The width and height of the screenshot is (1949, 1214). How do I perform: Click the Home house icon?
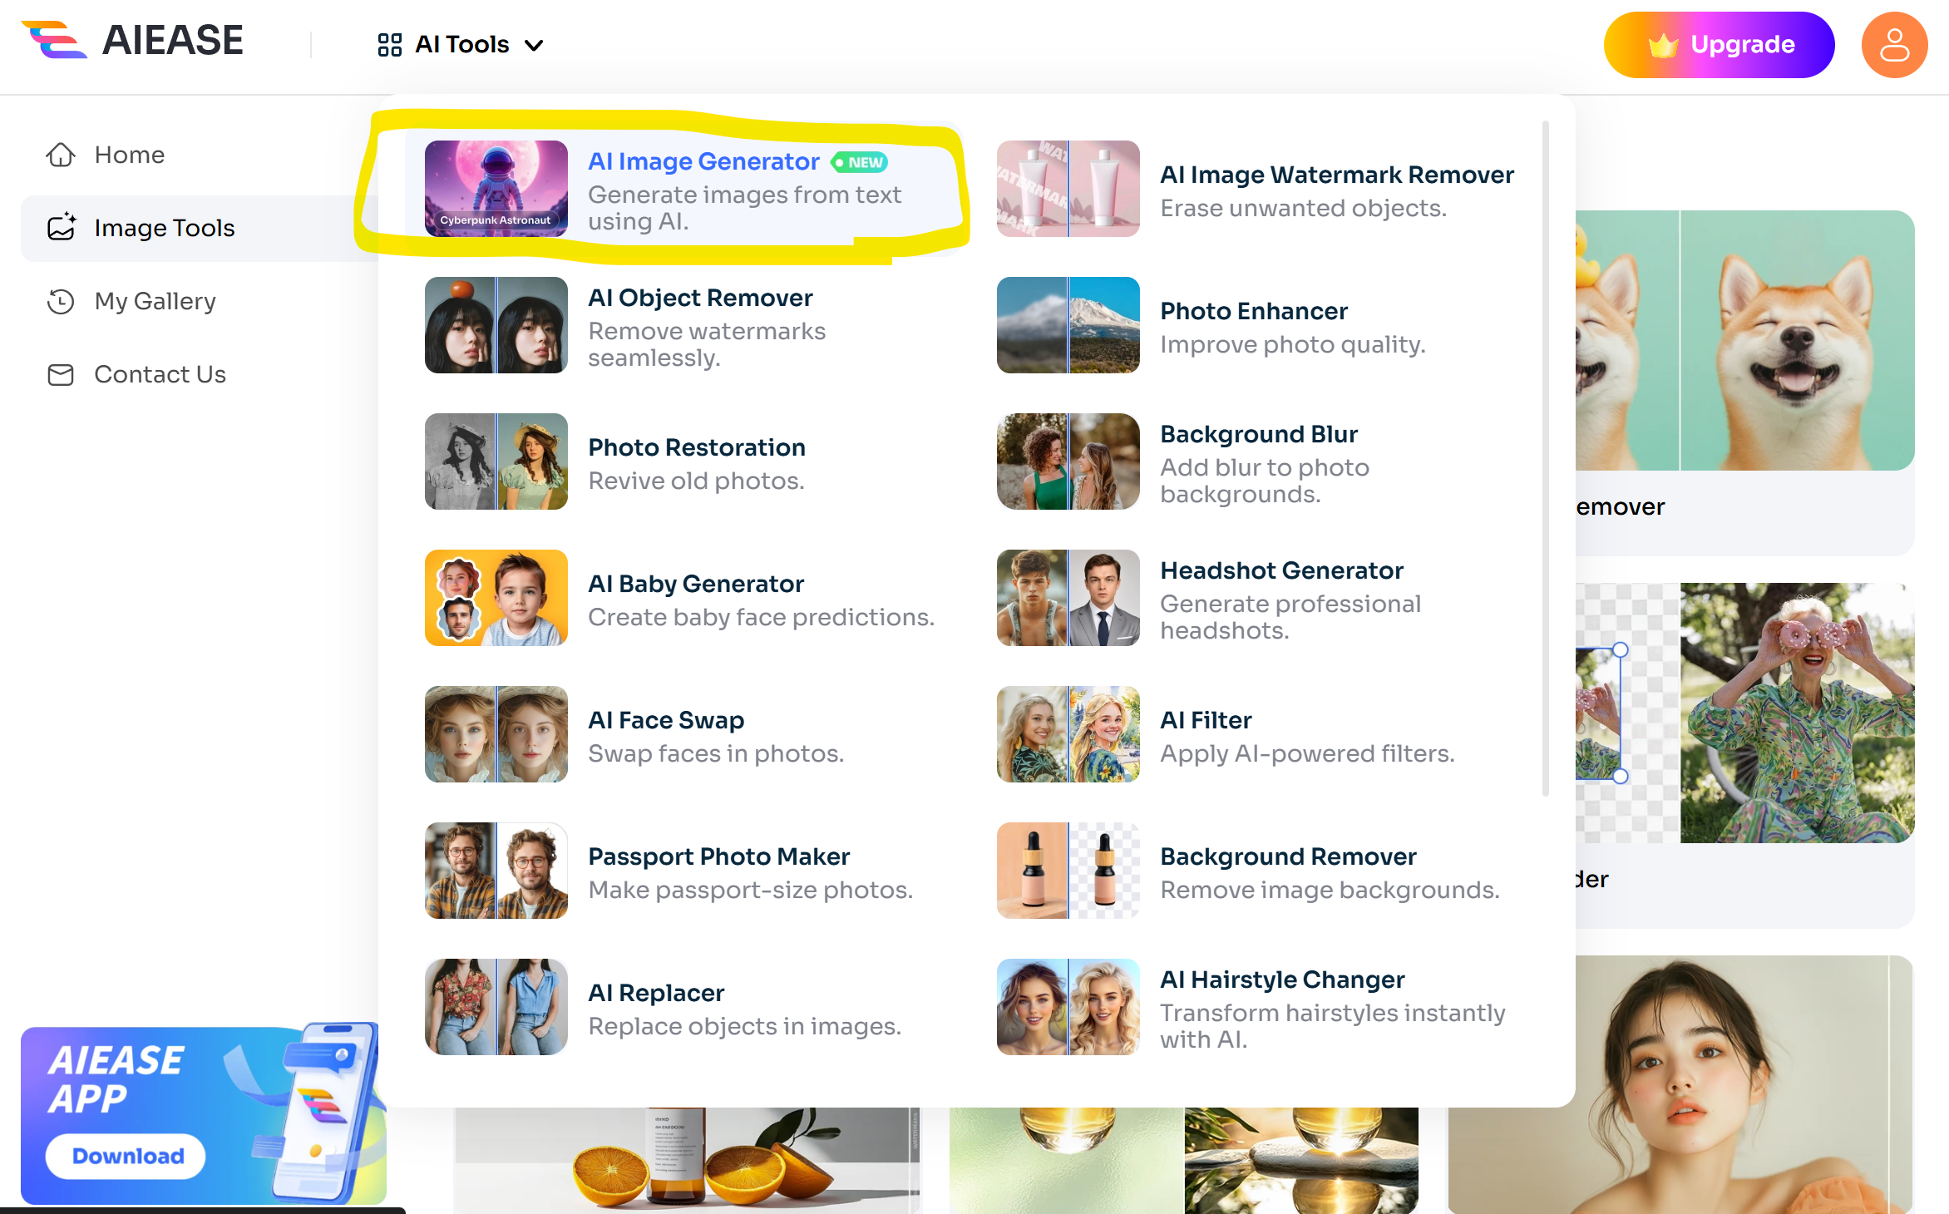(61, 155)
